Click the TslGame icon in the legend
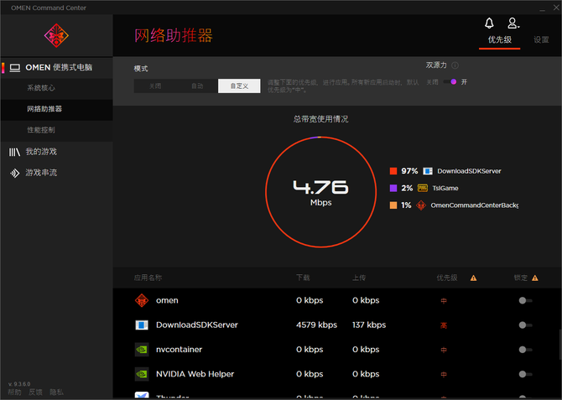This screenshot has height=400, width=562. tap(423, 188)
